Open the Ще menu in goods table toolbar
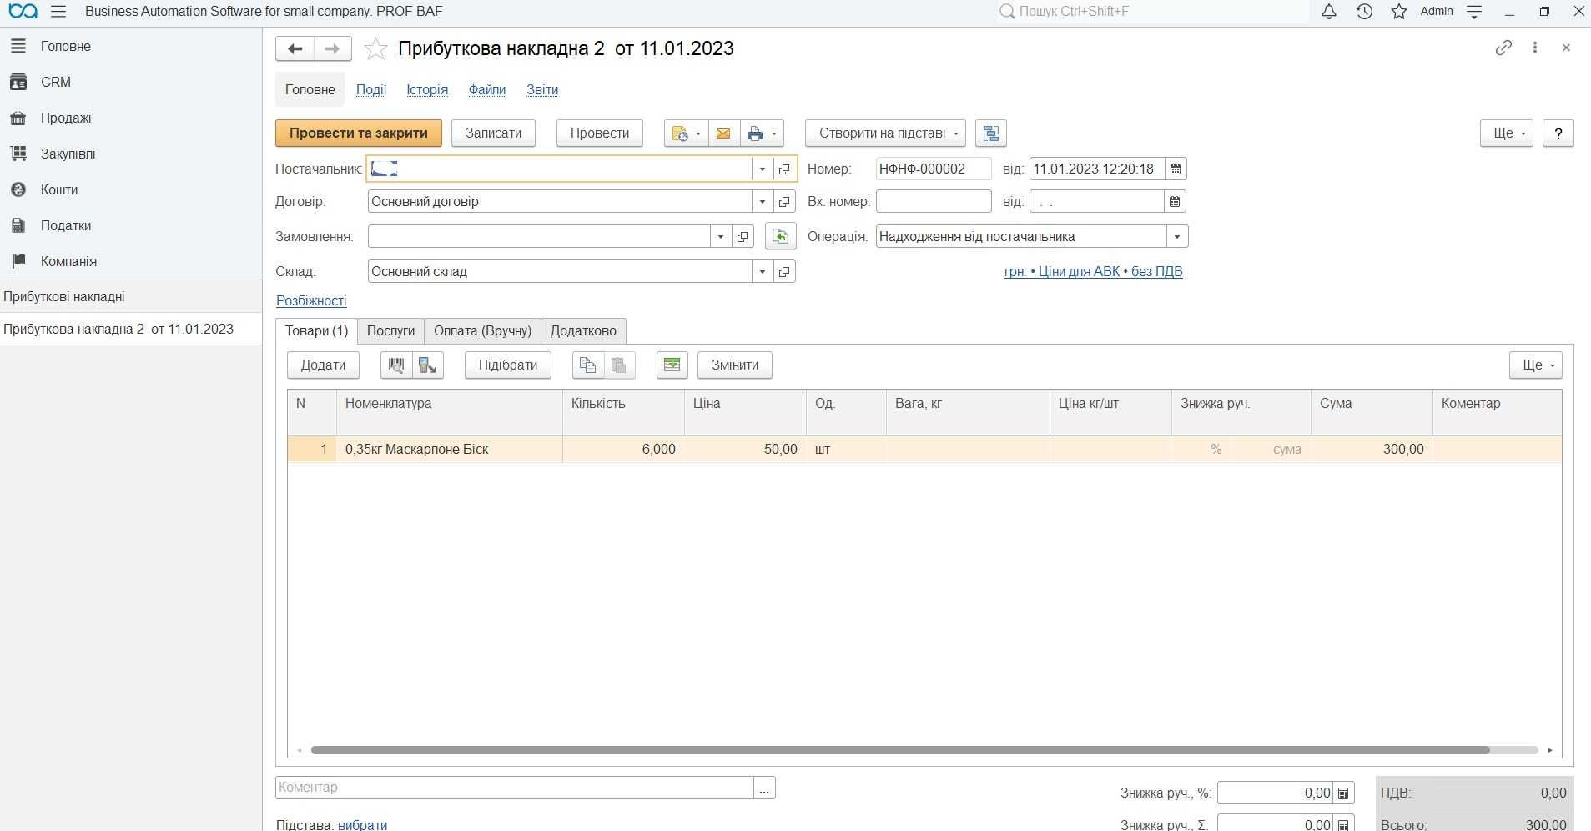The height and width of the screenshot is (831, 1591). [x=1536, y=365]
